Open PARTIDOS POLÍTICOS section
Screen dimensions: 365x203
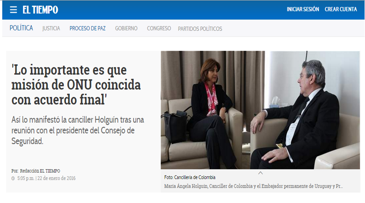coord(200,29)
